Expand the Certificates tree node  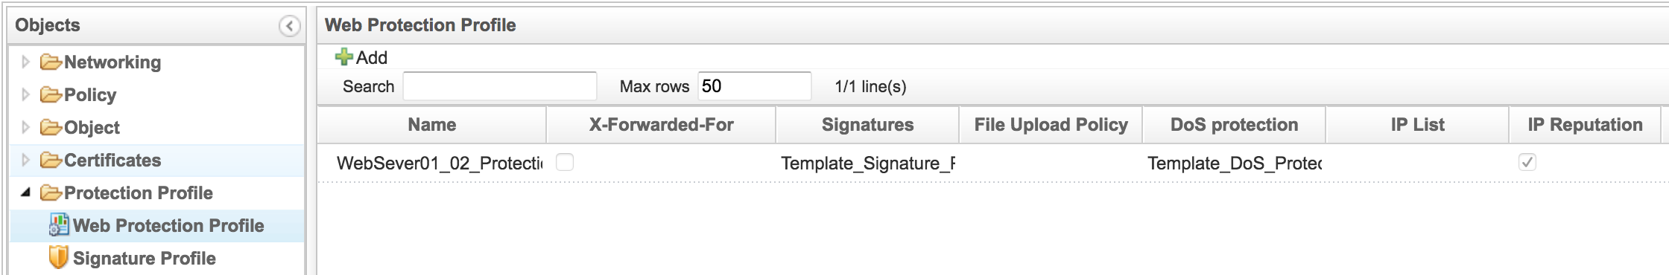coord(25,160)
